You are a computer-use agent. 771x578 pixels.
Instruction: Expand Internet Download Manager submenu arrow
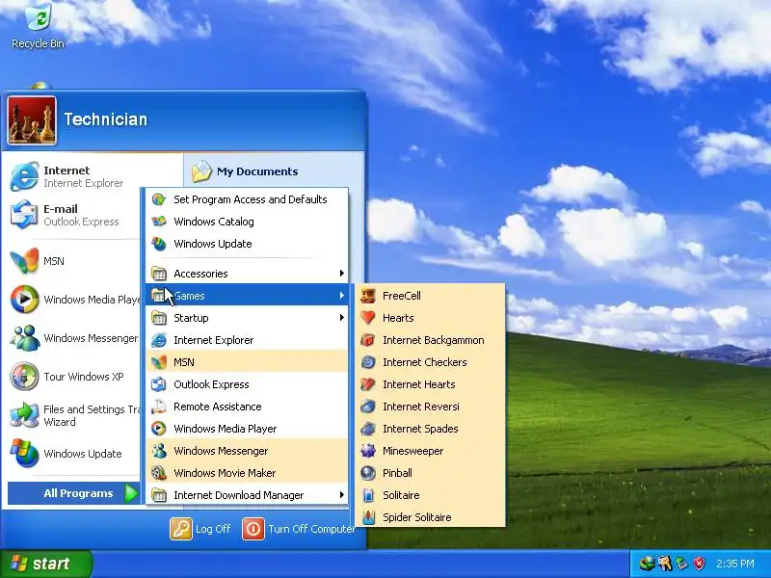pos(342,495)
